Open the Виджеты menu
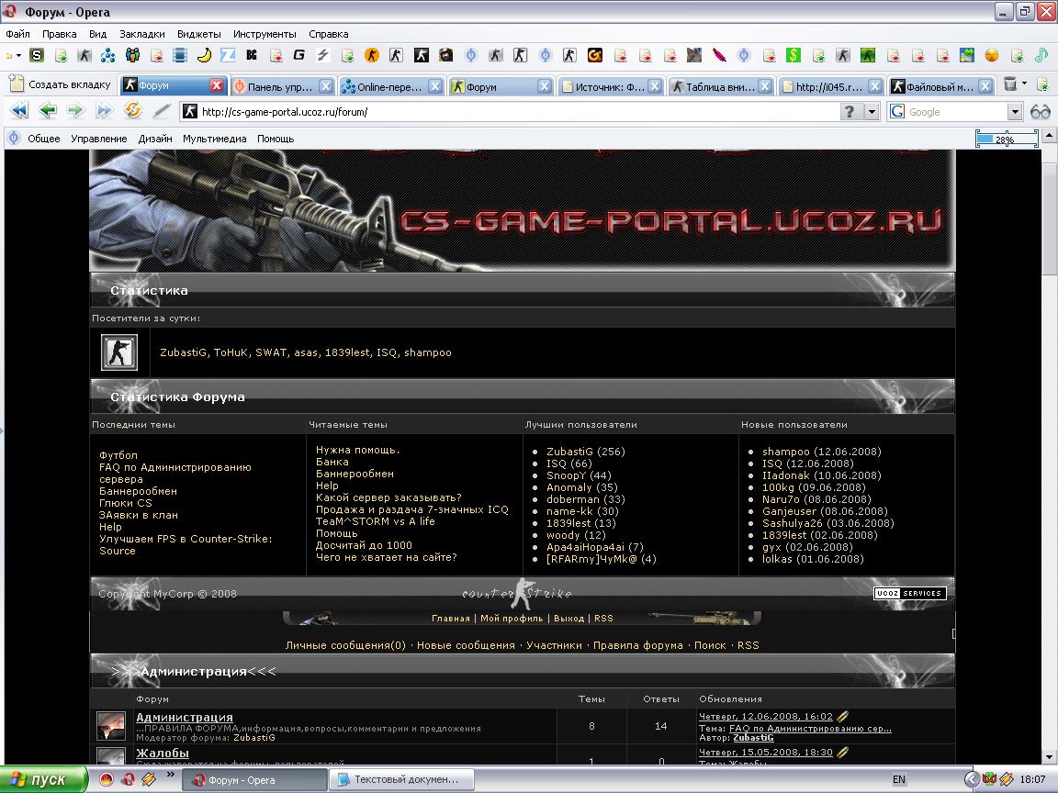Viewport: 1058px width, 793px height. click(199, 34)
